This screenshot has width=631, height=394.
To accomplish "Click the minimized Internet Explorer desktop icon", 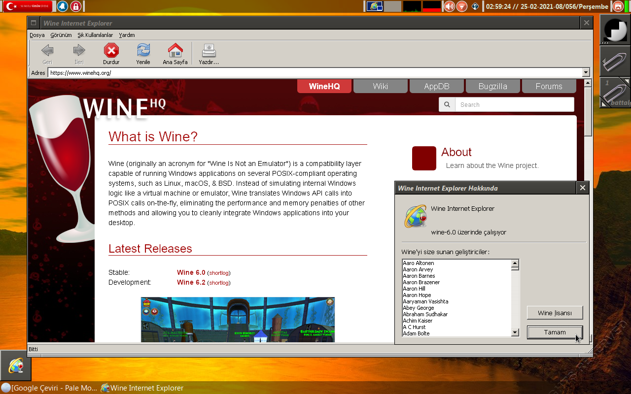I will point(16,365).
